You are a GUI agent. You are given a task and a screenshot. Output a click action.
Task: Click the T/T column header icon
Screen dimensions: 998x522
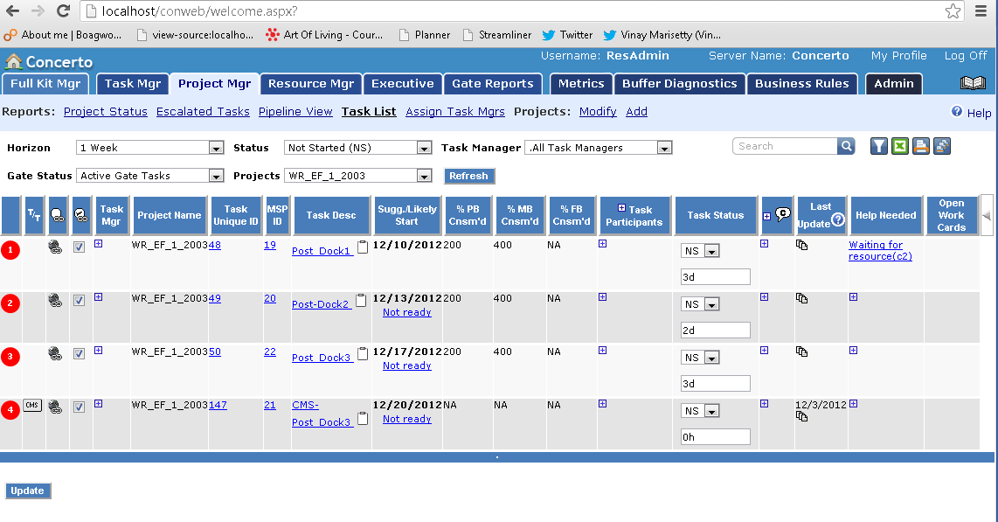[34, 215]
